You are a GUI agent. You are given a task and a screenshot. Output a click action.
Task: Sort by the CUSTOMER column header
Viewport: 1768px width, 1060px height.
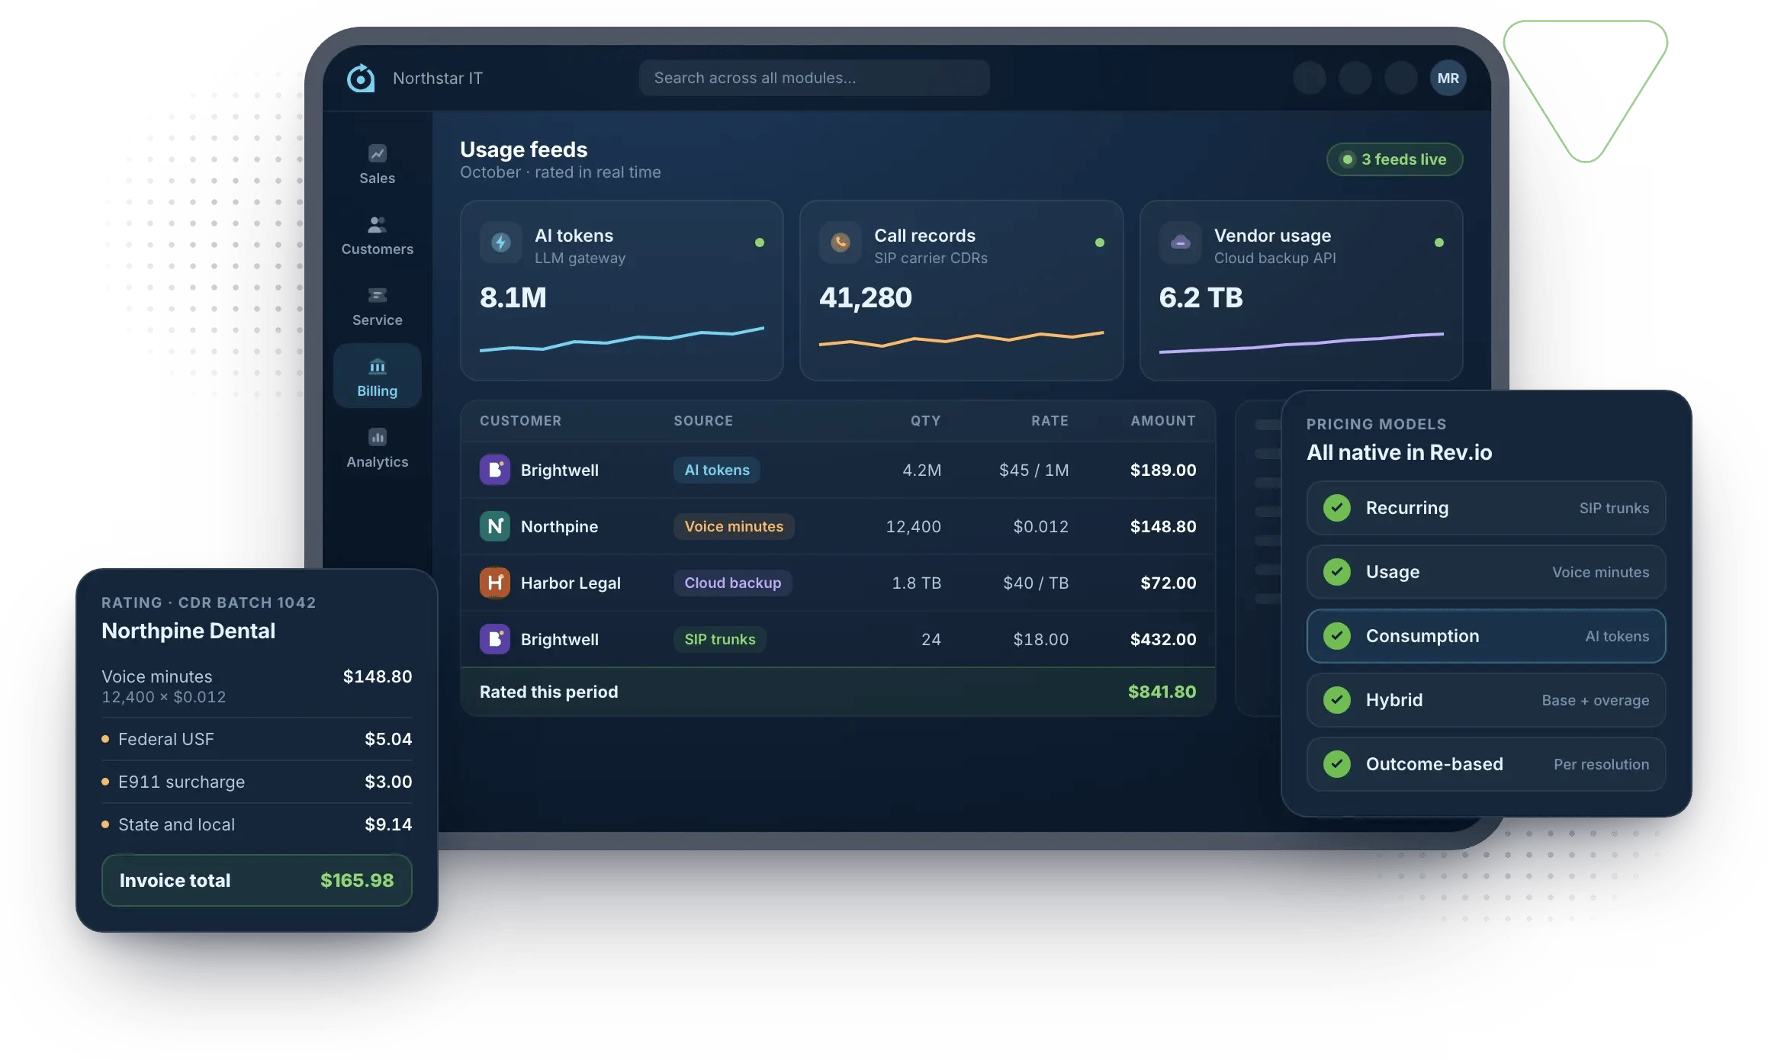pyautogui.click(x=520, y=421)
